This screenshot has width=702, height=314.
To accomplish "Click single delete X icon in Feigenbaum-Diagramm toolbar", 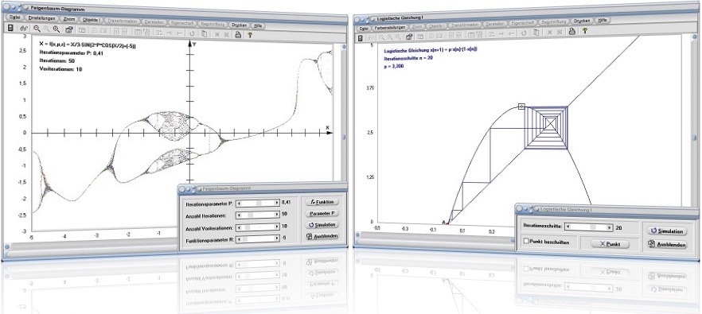I will pyautogui.click(x=216, y=34).
